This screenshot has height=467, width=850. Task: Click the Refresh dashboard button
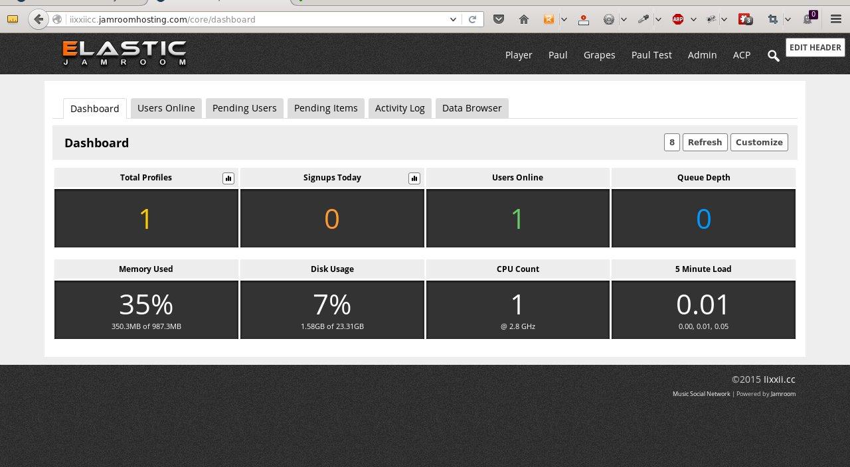pos(705,142)
